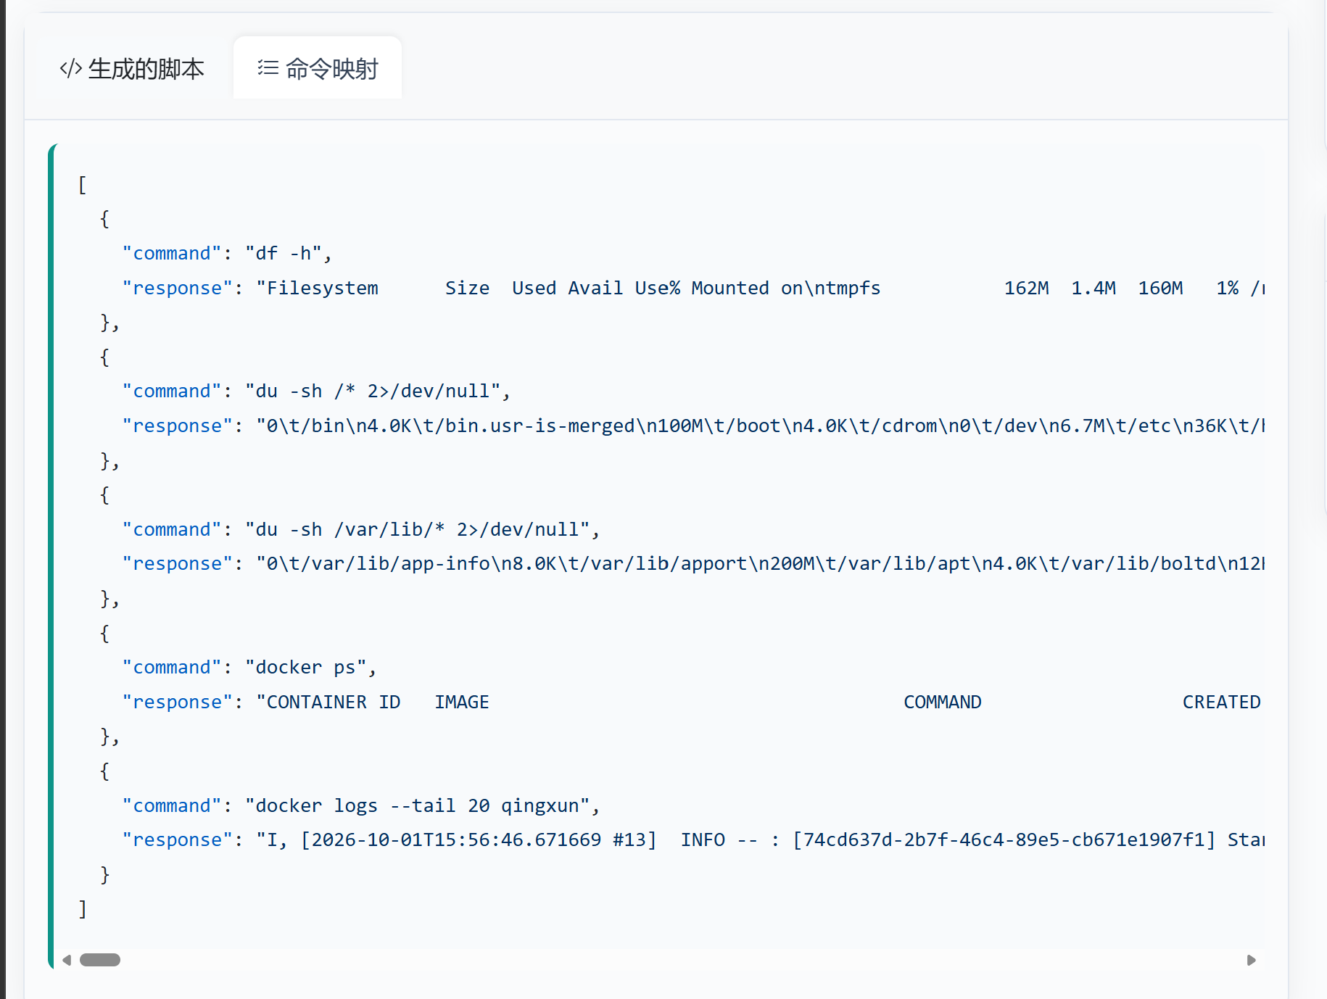Click the "df -h" command value
The image size is (1327, 999).
(289, 253)
